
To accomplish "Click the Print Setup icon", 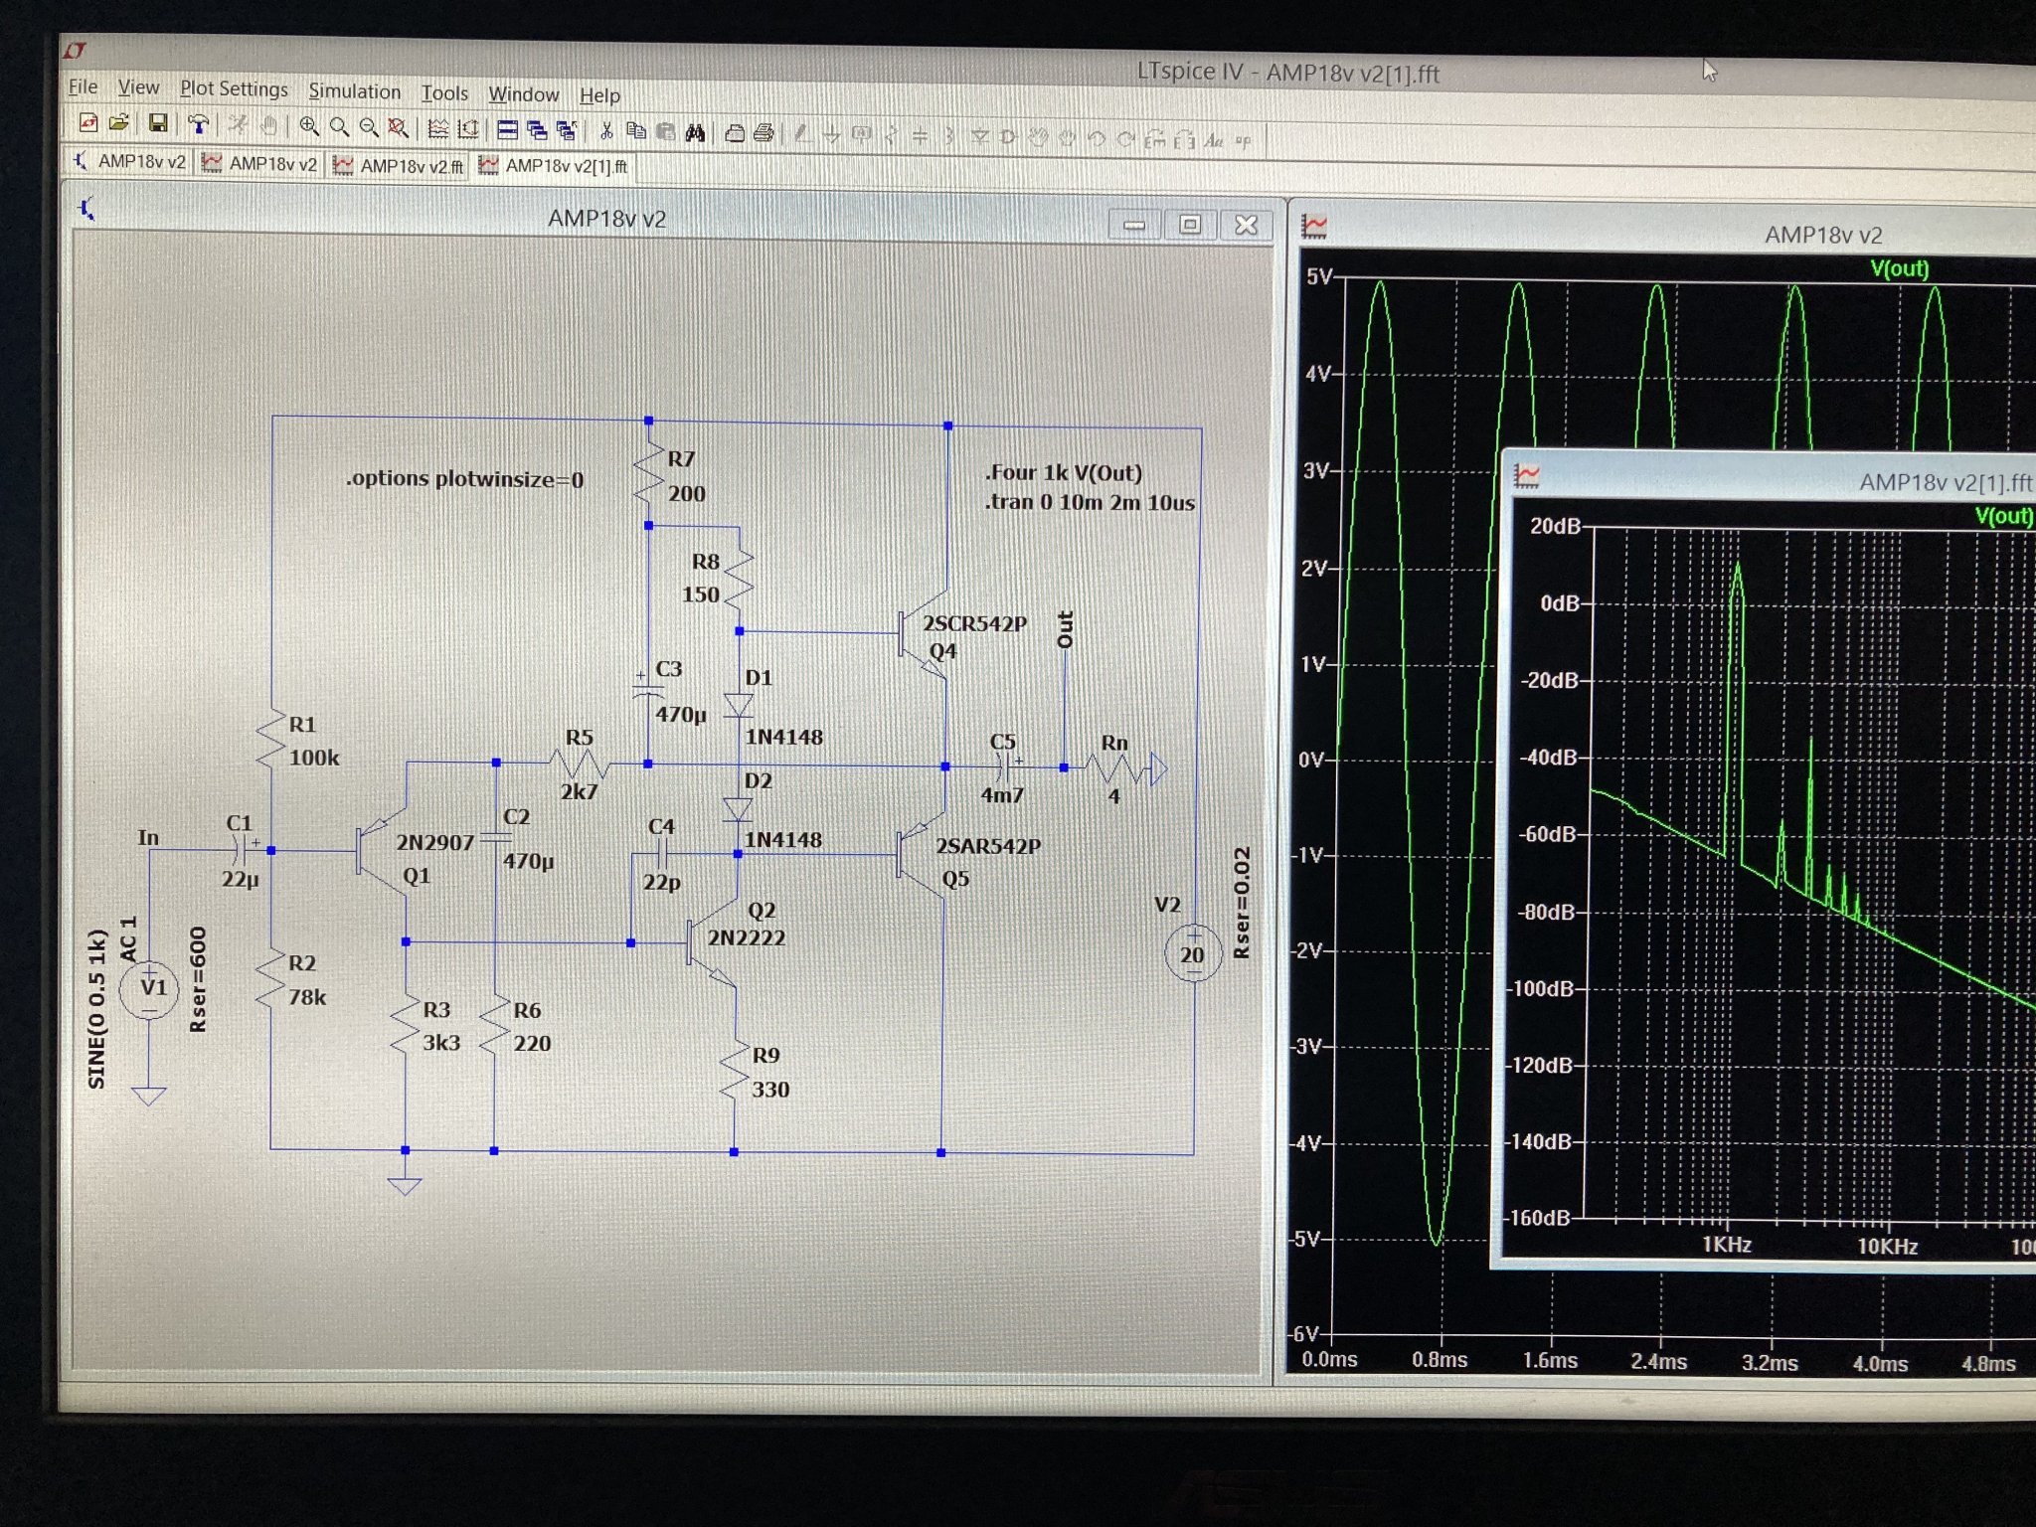I will [x=735, y=133].
